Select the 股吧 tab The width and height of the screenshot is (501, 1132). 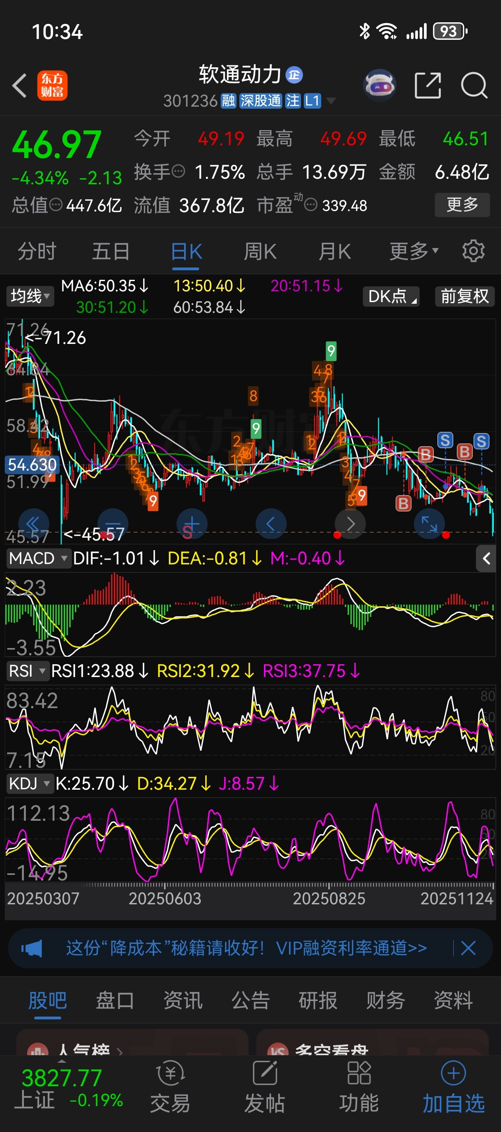pos(47,1000)
